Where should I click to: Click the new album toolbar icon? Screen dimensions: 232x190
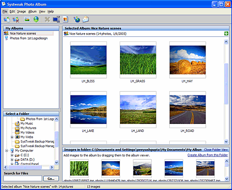tap(7, 20)
